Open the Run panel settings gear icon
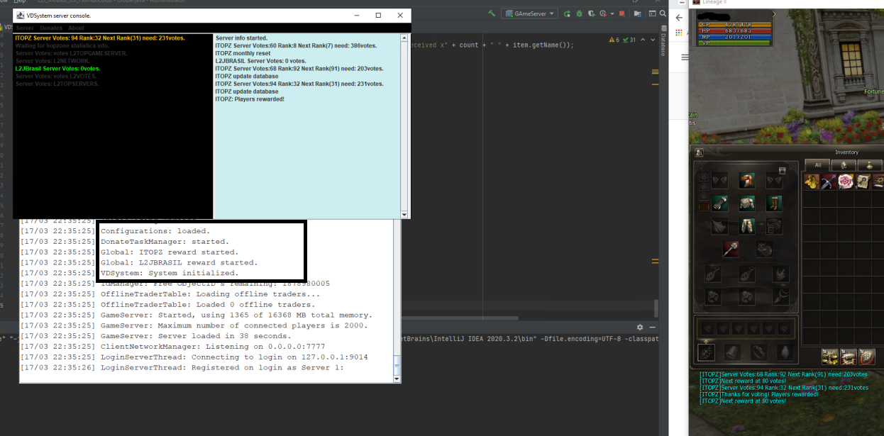This screenshot has width=884, height=436. point(640,327)
